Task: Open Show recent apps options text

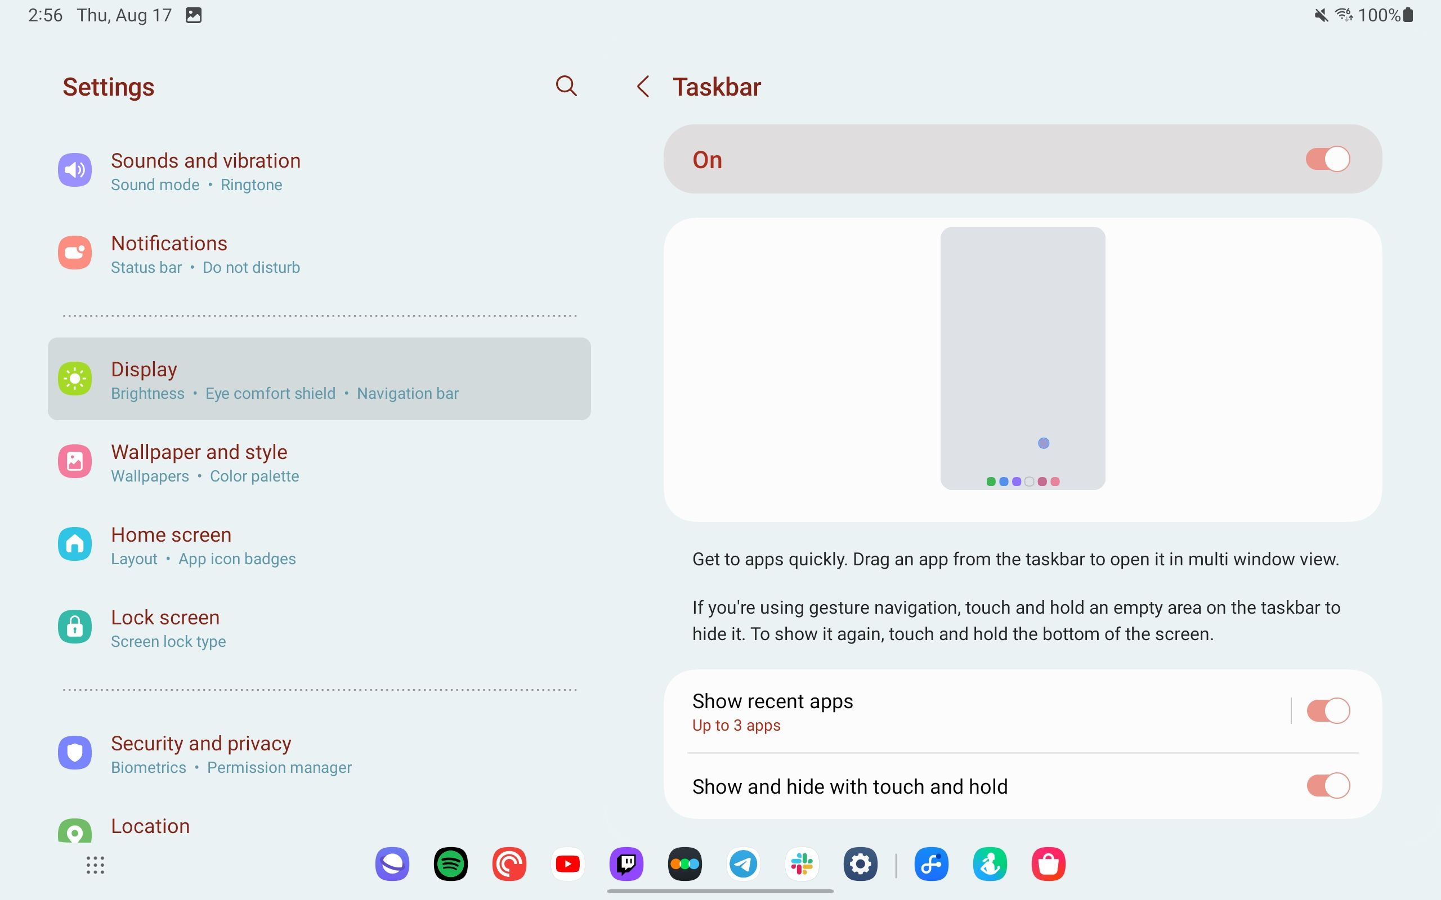Action: [x=772, y=701]
